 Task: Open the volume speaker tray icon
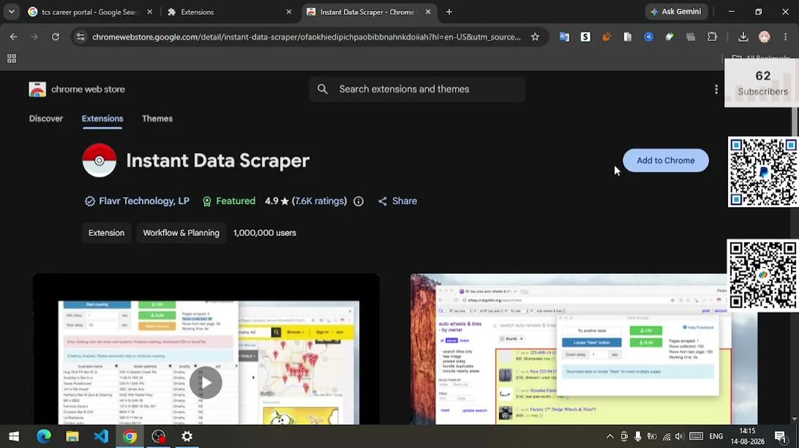(x=680, y=436)
